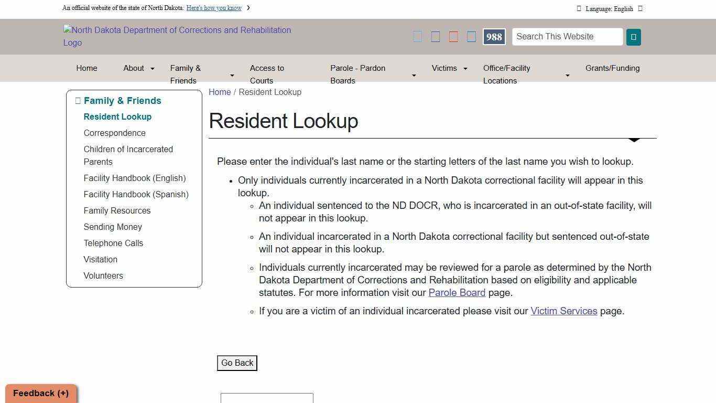Click the language globe icon
The image size is (716, 403).
coord(579,8)
